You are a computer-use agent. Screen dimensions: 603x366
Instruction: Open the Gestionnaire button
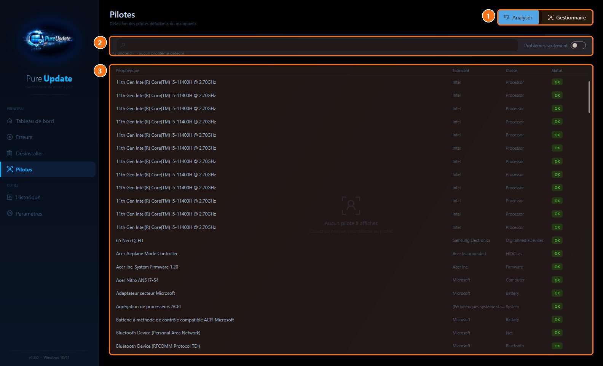pos(566,18)
